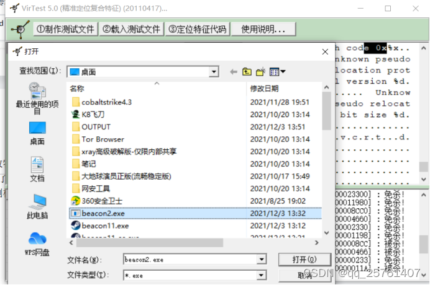Image resolution: width=430 pixels, height=285 pixels.
Task: Click file list horizontal scrollbar thumb
Action: [x=150, y=243]
